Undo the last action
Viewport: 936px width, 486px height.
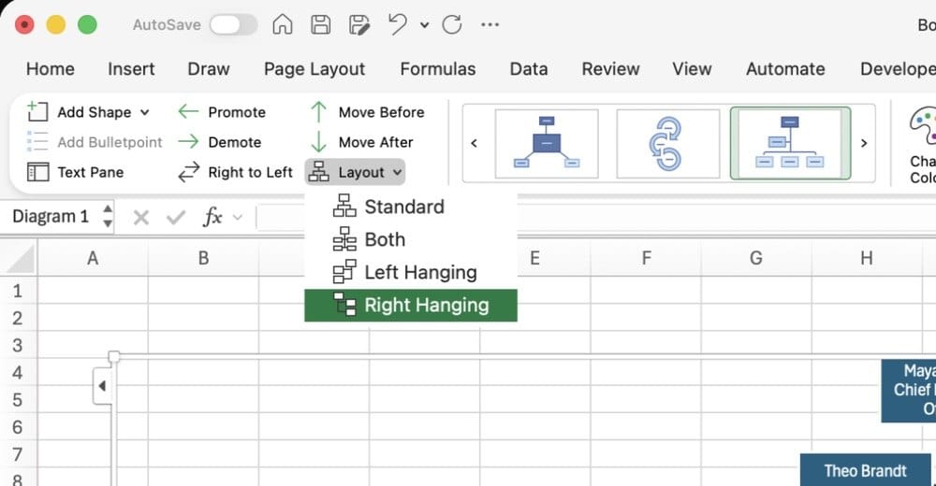398,24
